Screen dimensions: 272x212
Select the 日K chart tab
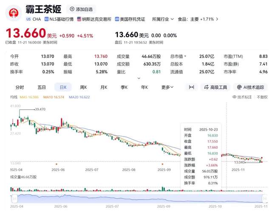63,87
